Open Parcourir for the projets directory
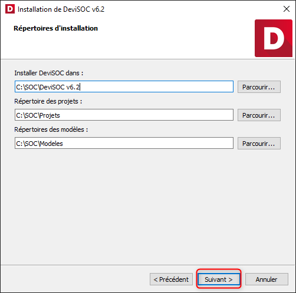The height and width of the screenshot is (293, 296). [259, 115]
